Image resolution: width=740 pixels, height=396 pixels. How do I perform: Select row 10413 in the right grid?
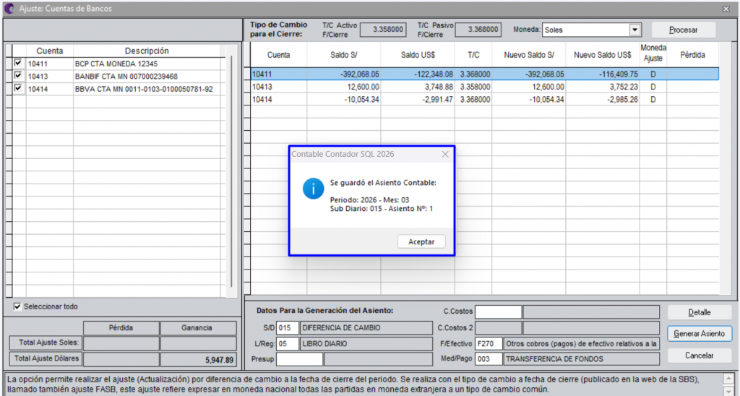[x=484, y=87]
